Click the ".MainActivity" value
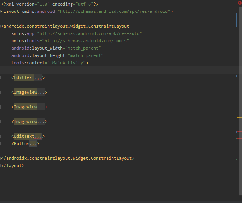 [66, 63]
